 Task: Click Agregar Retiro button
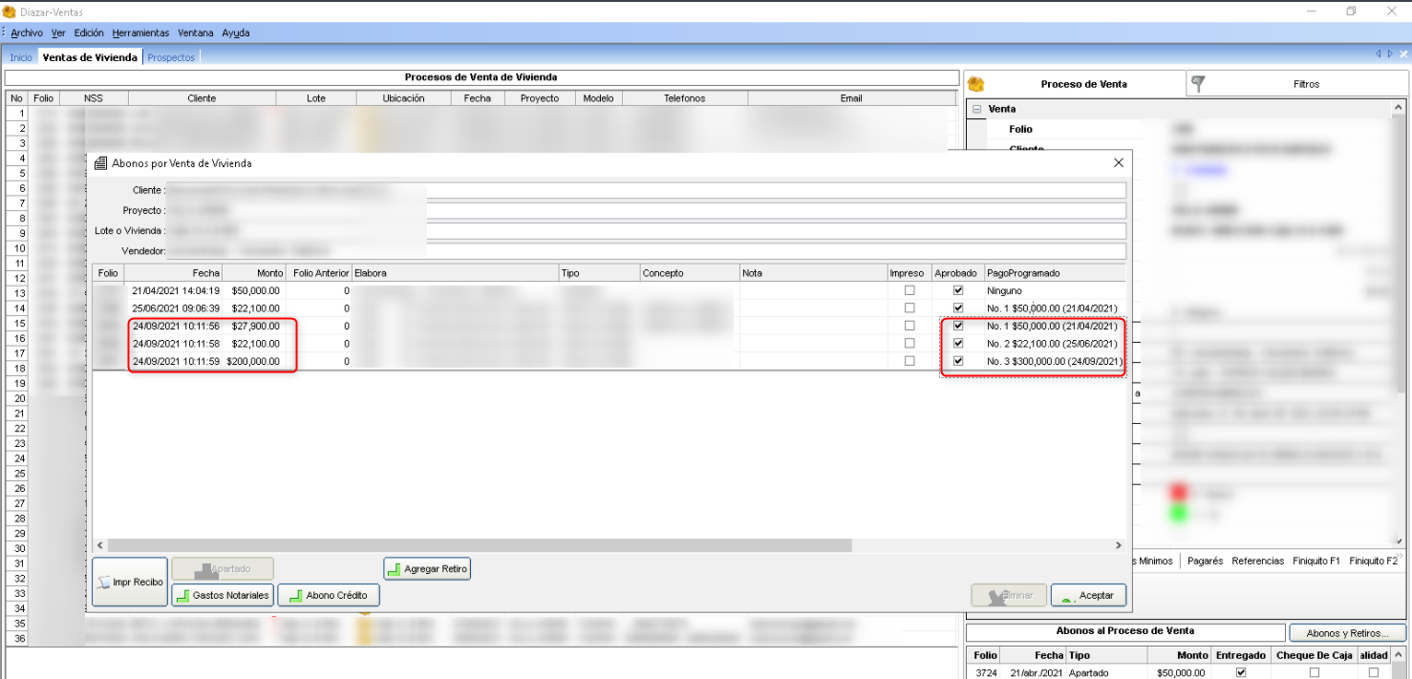point(427,569)
